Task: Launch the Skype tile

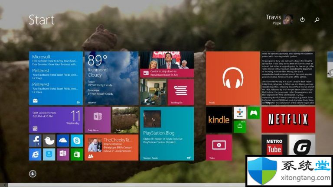Action: [x=77, y=141]
